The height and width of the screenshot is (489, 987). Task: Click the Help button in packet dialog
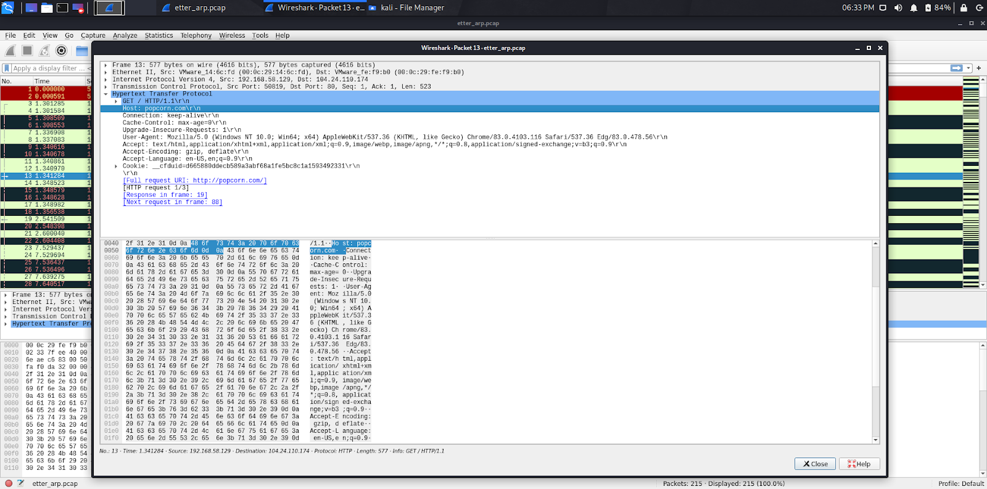[x=859, y=464]
